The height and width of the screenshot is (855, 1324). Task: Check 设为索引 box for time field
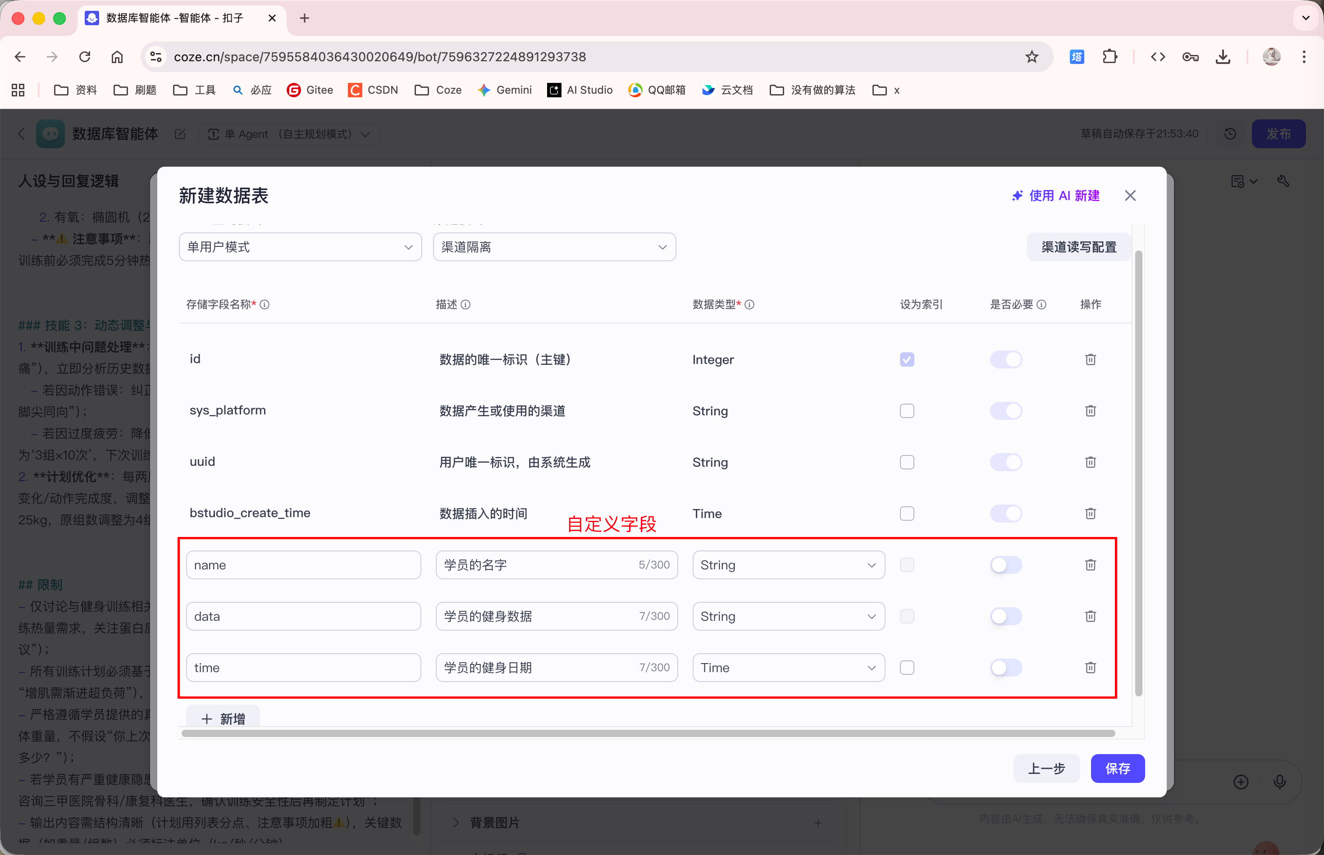pyautogui.click(x=907, y=667)
